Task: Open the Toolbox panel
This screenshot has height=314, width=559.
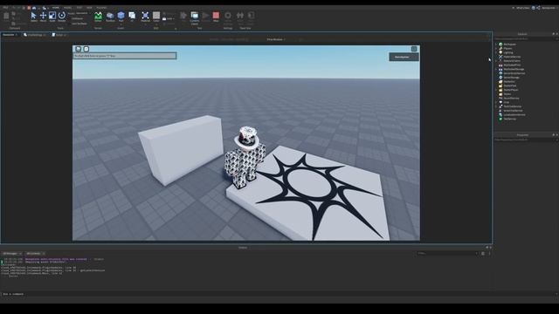Action: tap(110, 17)
